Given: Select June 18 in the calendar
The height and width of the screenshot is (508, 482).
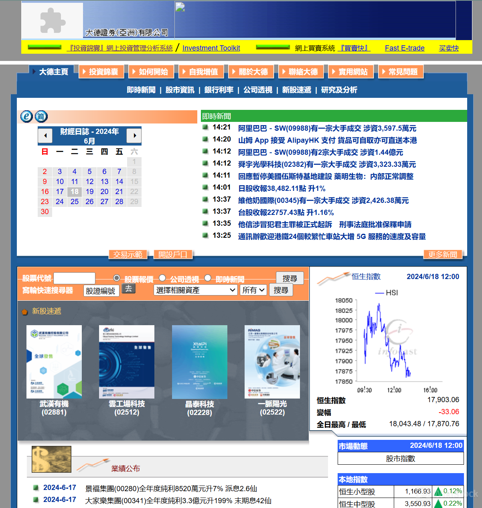Looking at the screenshot, I should pos(75,192).
